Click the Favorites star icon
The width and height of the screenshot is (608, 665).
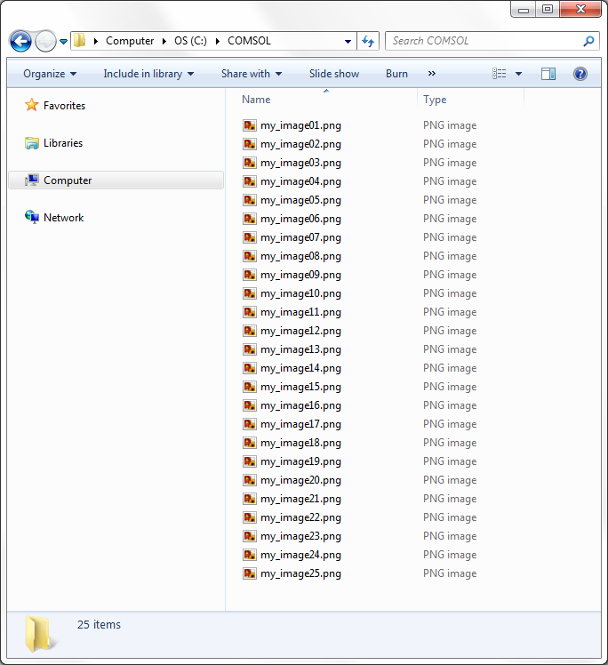click(32, 105)
